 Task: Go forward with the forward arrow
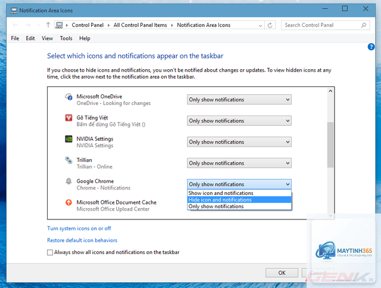(x=28, y=25)
